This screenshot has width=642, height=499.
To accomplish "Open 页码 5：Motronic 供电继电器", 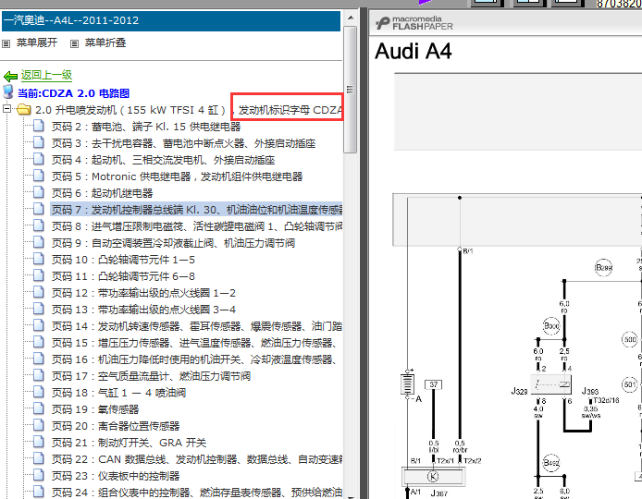I will [x=177, y=176].
